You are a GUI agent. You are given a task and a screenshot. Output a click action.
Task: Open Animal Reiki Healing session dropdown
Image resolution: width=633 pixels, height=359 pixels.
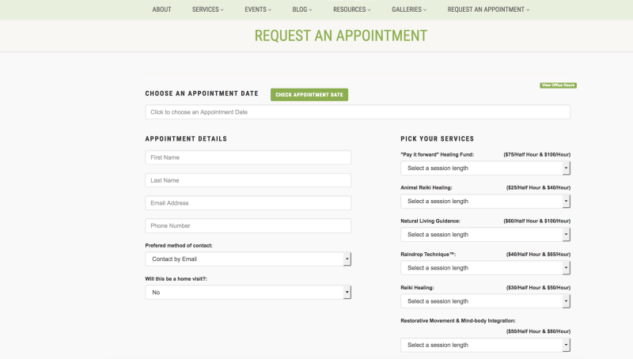pyautogui.click(x=485, y=202)
